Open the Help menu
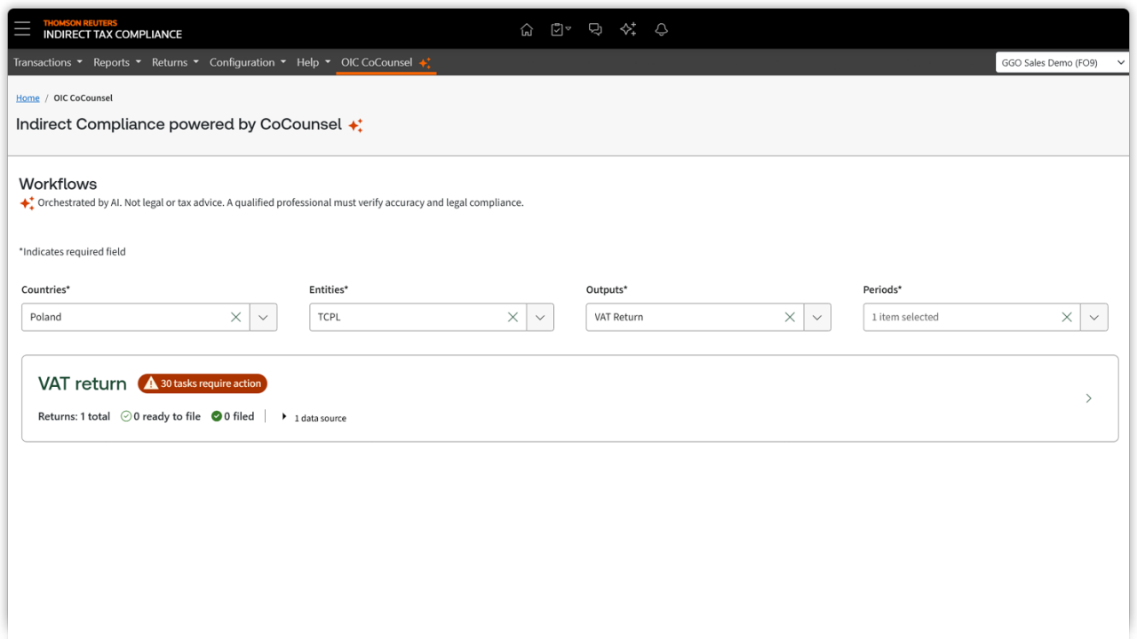1137x639 pixels. tap(314, 62)
